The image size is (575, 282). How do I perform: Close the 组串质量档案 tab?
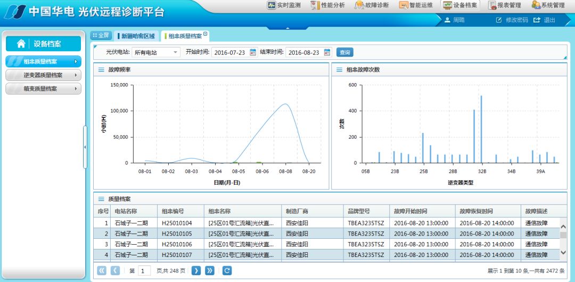(206, 34)
